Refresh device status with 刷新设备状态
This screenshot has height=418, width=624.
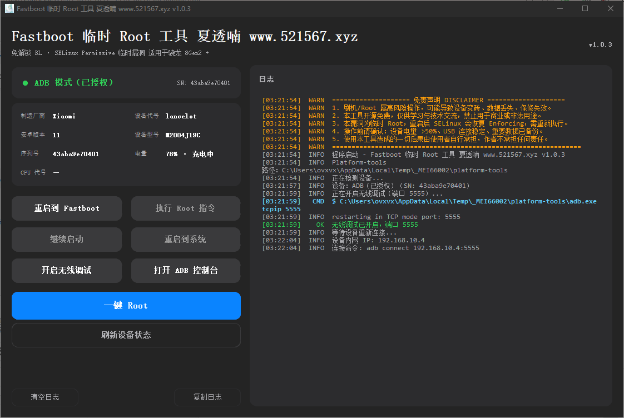[x=126, y=335]
